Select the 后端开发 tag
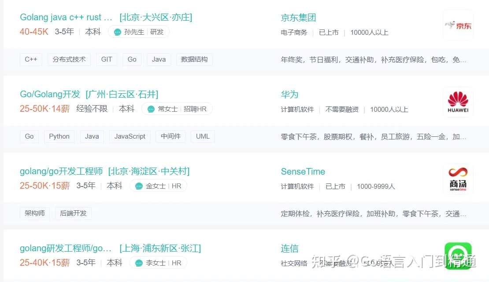The image size is (489, 282). 73,213
